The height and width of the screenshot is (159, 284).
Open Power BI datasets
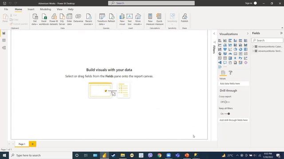54,19
